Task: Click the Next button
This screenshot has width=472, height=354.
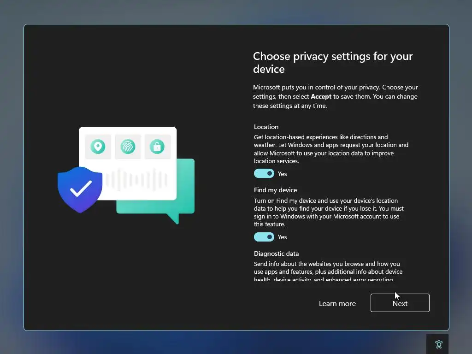Action: pos(400,303)
